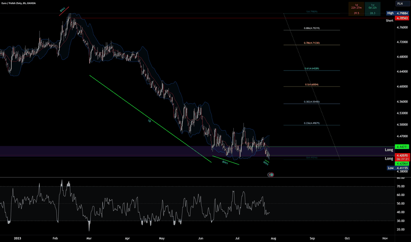Click the Nov label on the time axis
This screenshot has width=411, height=242.
tap(385, 238)
